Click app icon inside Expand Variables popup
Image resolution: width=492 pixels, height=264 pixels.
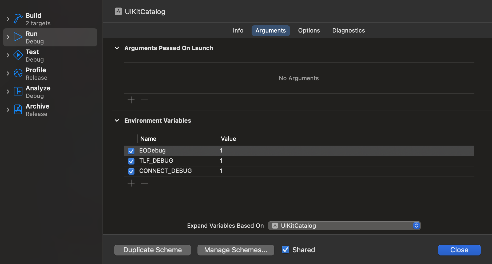[275, 225]
